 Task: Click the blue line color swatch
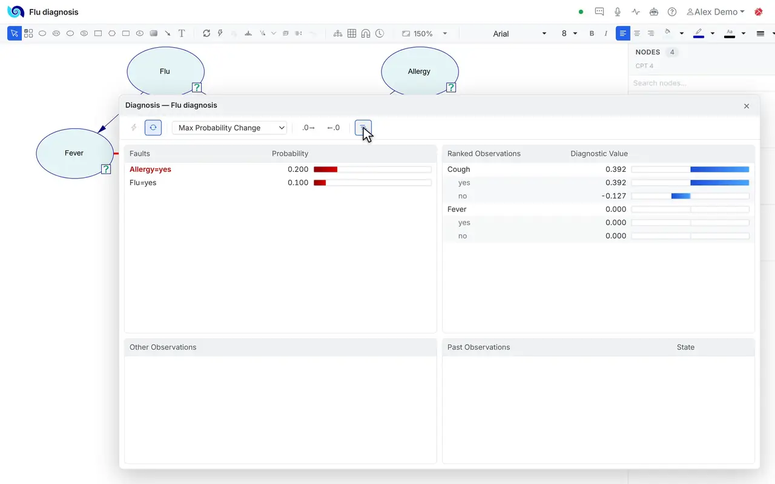point(699,34)
